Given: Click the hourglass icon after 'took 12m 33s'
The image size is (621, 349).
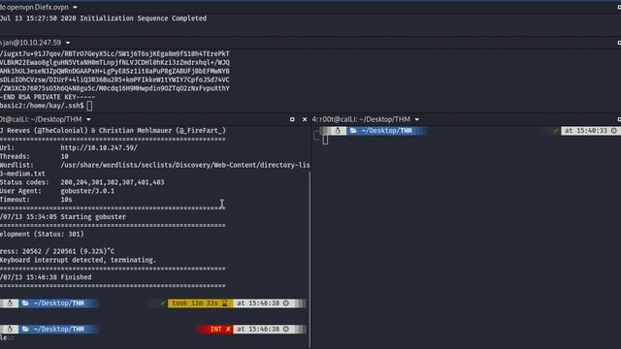Looking at the screenshot, I should (224, 303).
